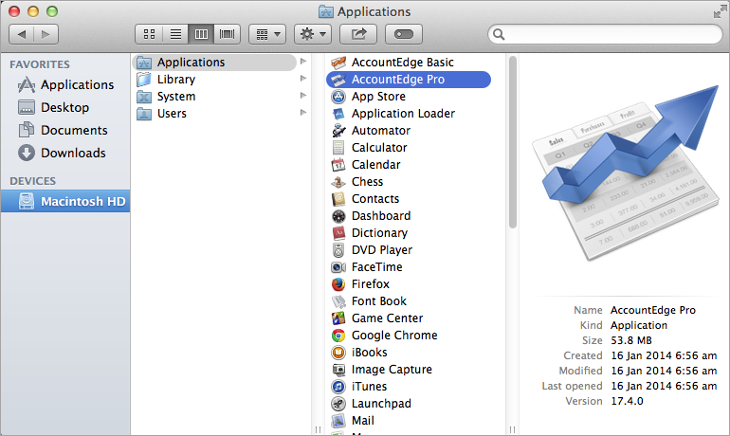Open the Action gear menu
The width and height of the screenshot is (730, 436).
[x=312, y=34]
